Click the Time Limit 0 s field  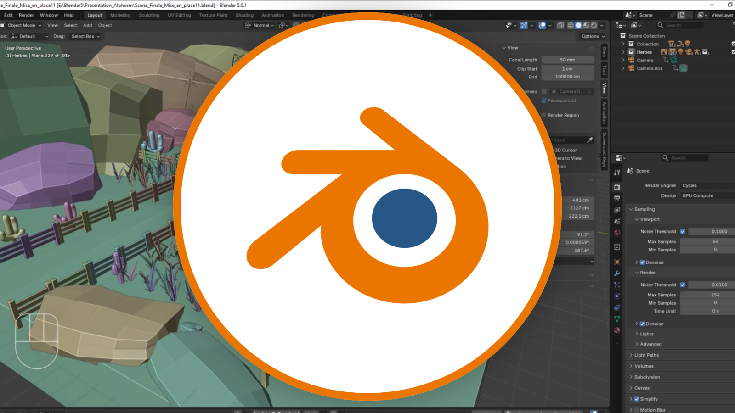tap(707, 311)
